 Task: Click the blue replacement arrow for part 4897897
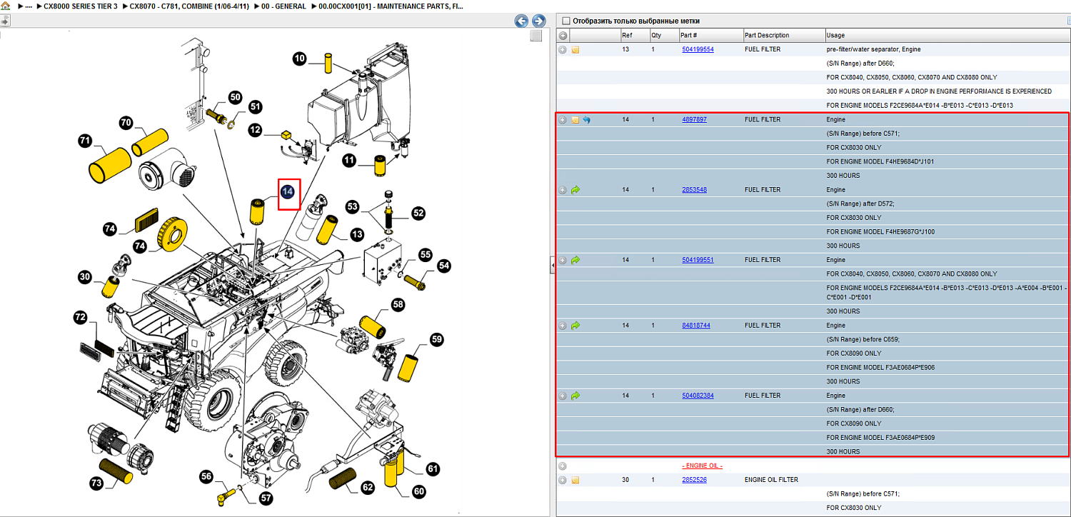pyautogui.click(x=586, y=120)
